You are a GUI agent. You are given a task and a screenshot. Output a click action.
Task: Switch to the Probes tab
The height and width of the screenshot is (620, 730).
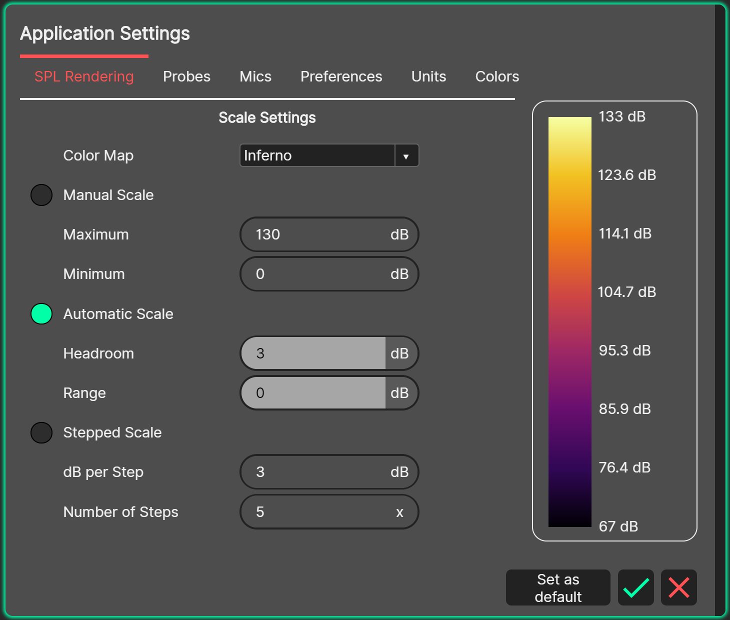[x=186, y=76]
